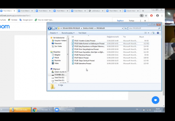Expand the Bununla paylaş dropdown
Screen dimensions: 175x121
click(x=68, y=33)
